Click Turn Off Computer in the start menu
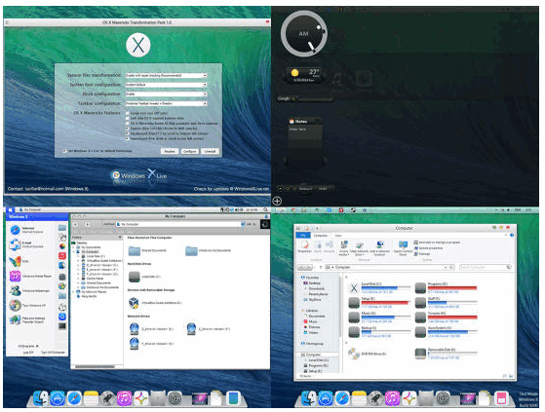Screen dimensions: 545x412 pos(54,353)
